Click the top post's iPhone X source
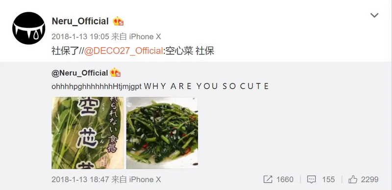This screenshot has width=392, height=190. coord(145,37)
